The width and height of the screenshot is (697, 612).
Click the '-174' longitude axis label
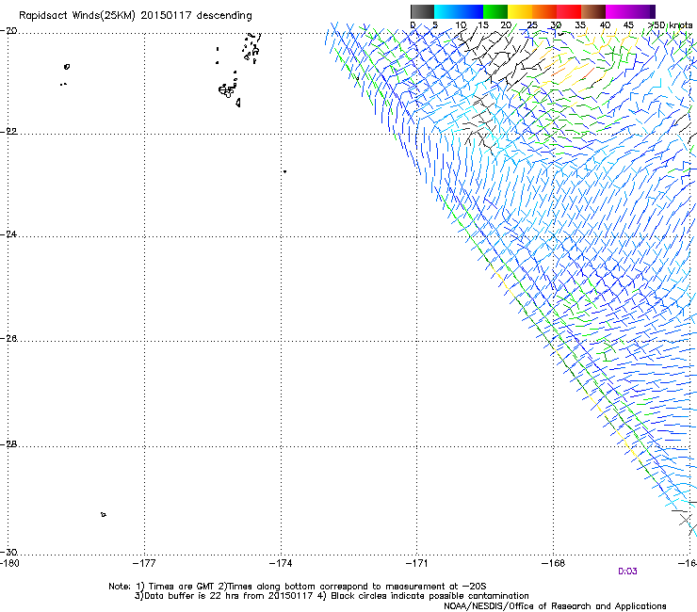(281, 563)
